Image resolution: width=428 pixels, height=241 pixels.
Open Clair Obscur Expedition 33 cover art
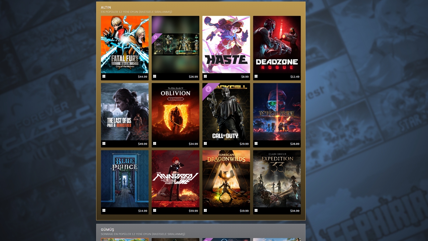coord(277,178)
